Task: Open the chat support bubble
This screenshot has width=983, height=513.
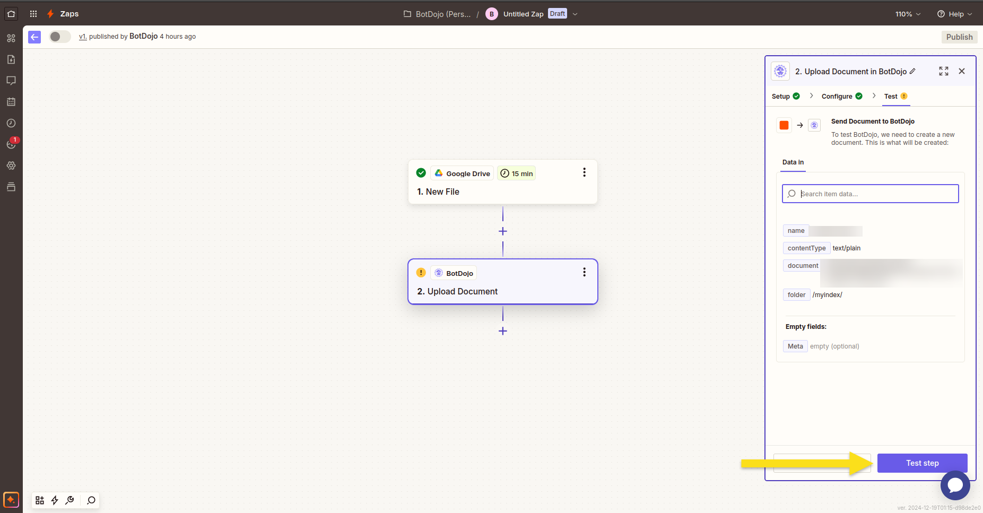Action: [955, 485]
